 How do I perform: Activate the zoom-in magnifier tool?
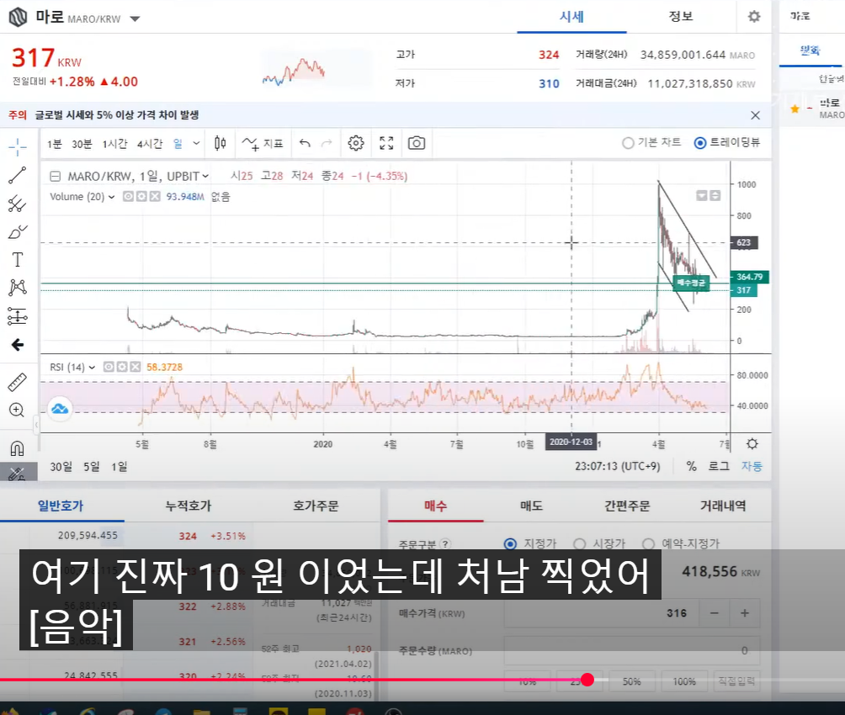[17, 410]
